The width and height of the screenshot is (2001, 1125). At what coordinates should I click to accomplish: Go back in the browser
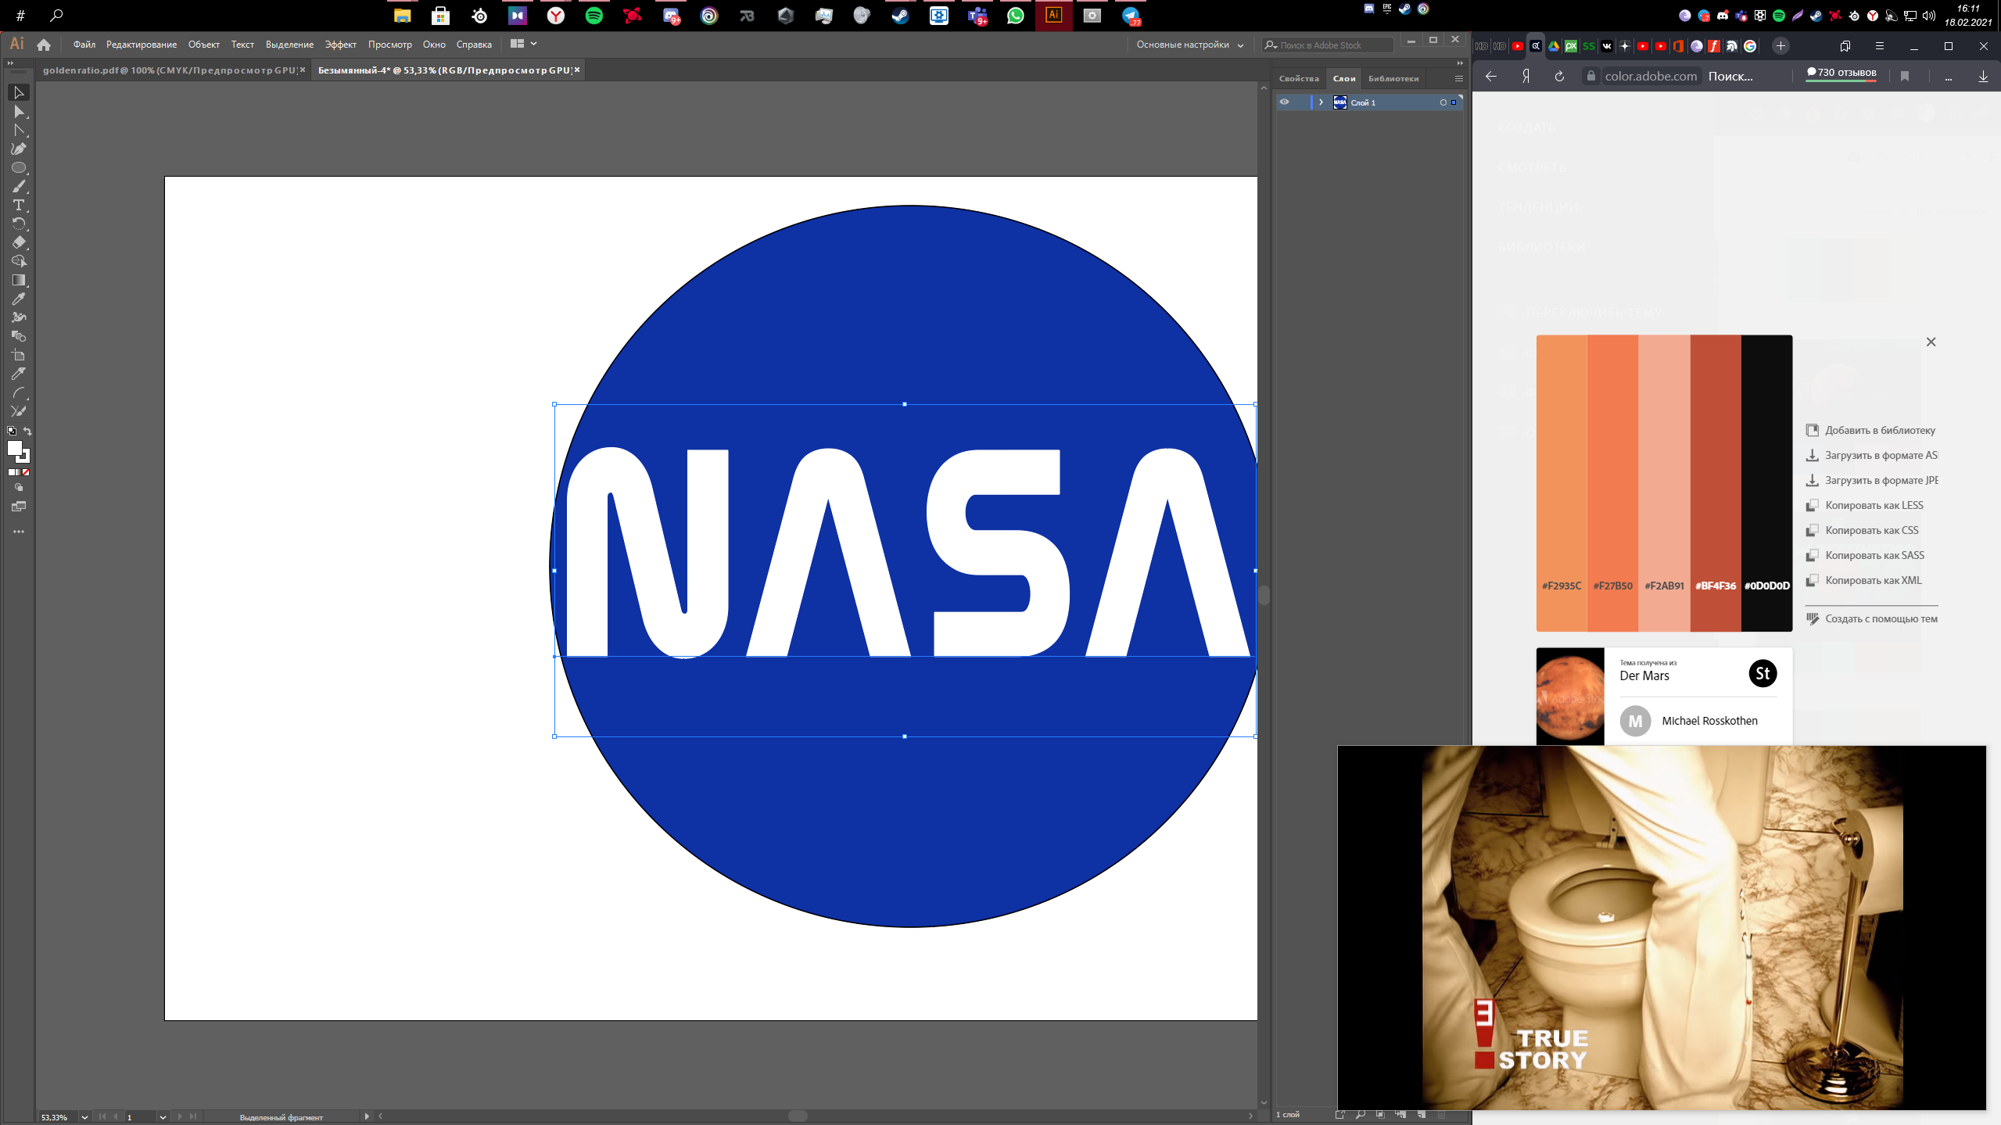[x=1491, y=77]
